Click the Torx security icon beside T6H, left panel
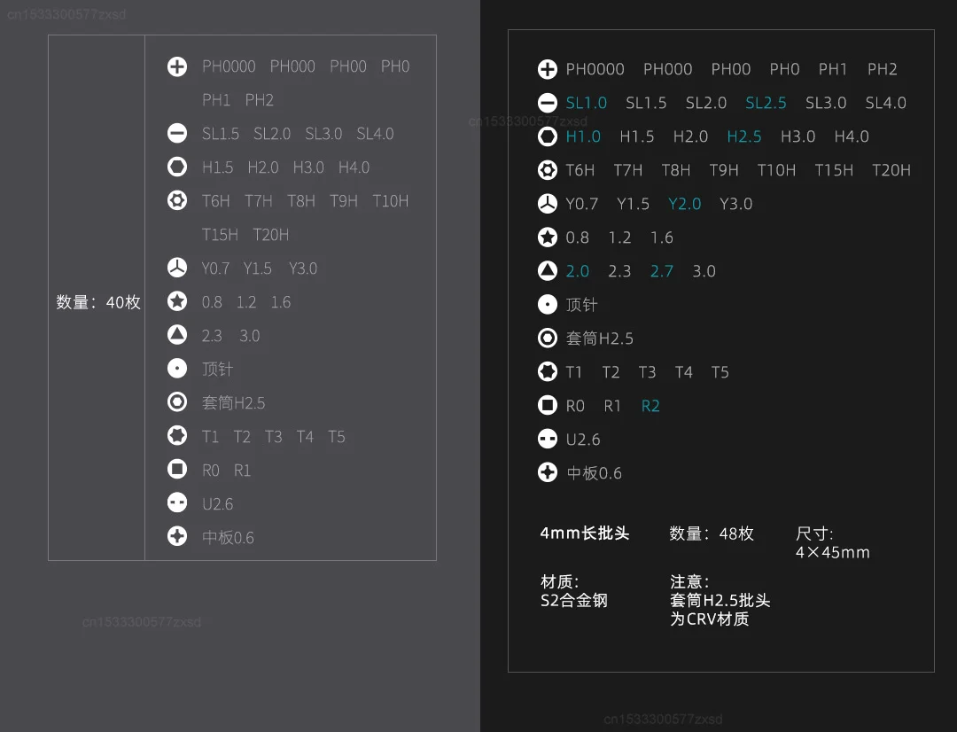 [x=177, y=200]
